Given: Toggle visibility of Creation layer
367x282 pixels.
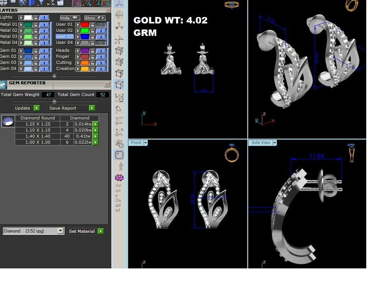Looking at the screenshot, I should (101, 69).
